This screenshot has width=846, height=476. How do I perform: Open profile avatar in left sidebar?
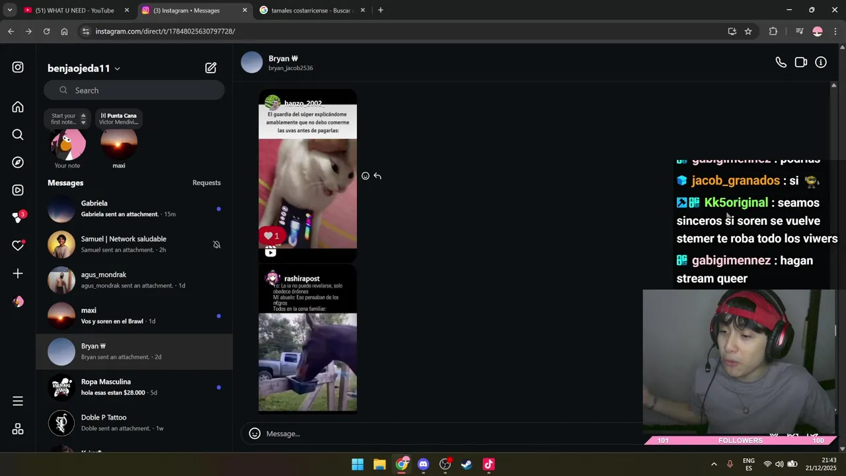pyautogui.click(x=18, y=301)
